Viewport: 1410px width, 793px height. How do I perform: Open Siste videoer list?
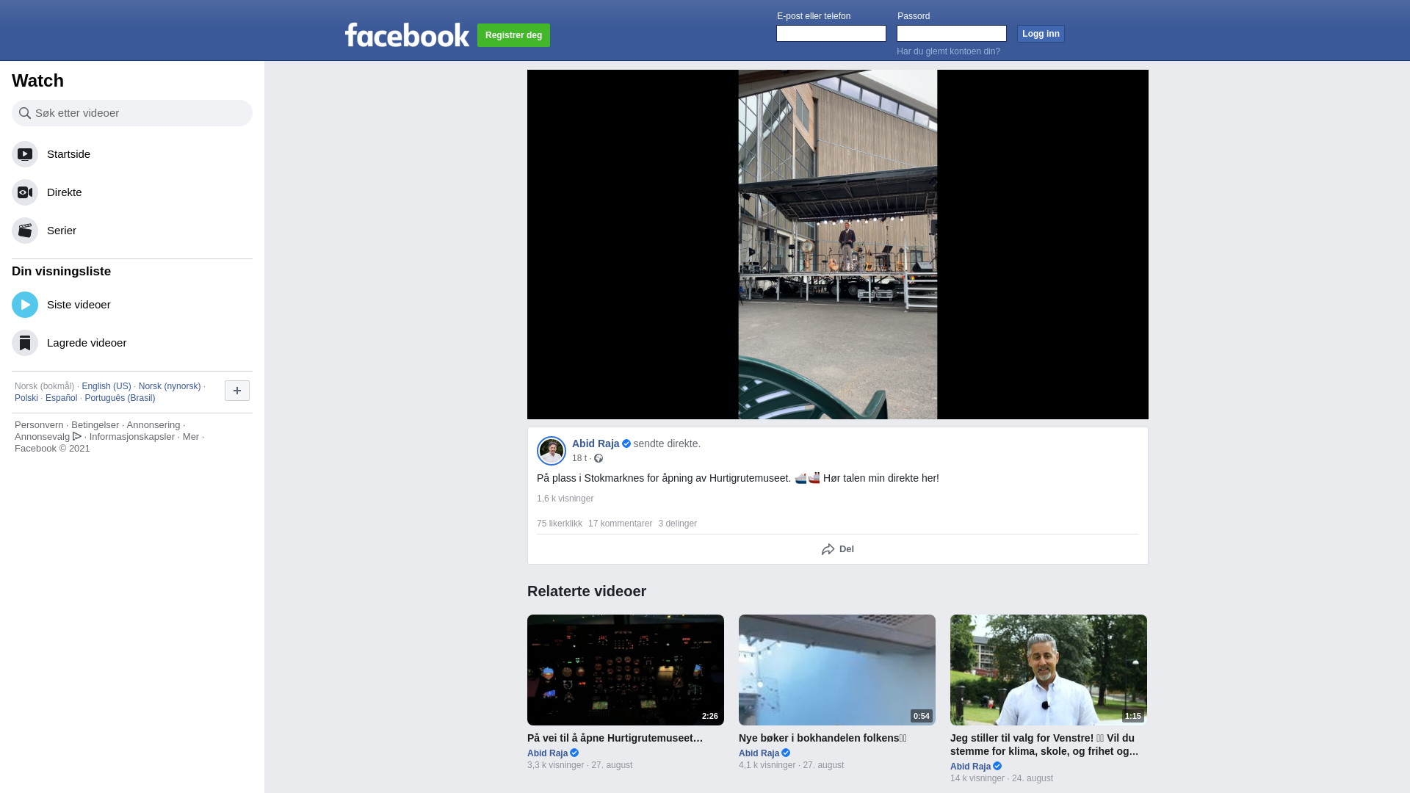point(132,305)
